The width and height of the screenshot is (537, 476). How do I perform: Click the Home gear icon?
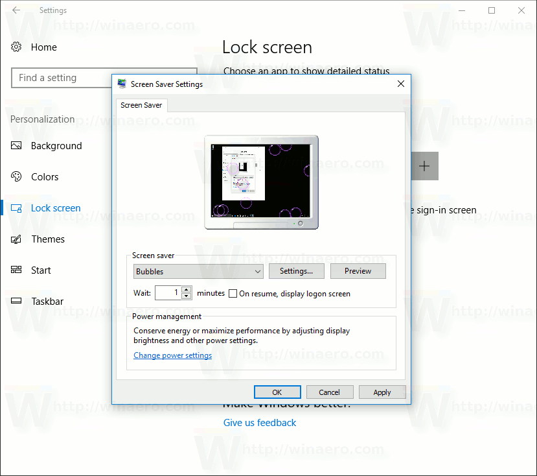point(16,47)
